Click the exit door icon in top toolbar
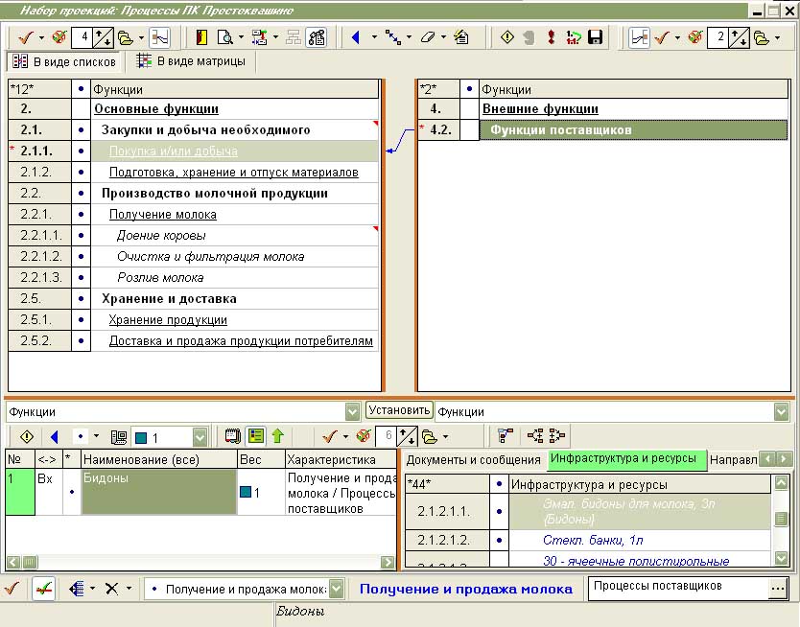The image size is (800, 627). pos(201,37)
